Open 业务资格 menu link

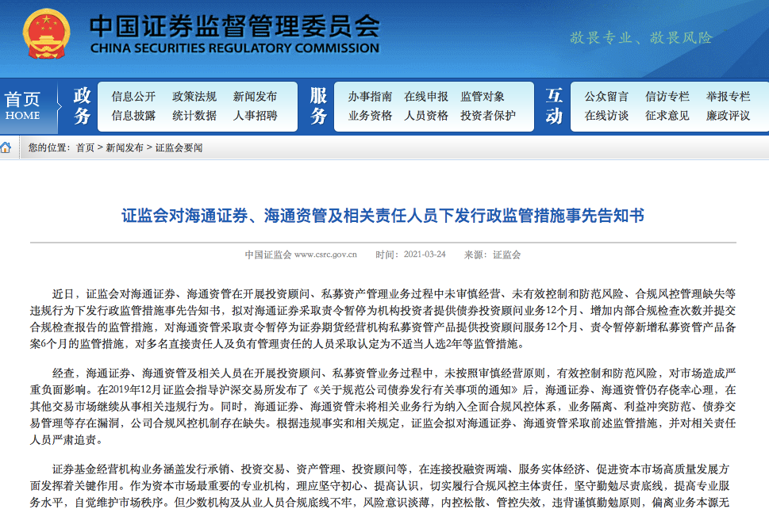click(371, 116)
